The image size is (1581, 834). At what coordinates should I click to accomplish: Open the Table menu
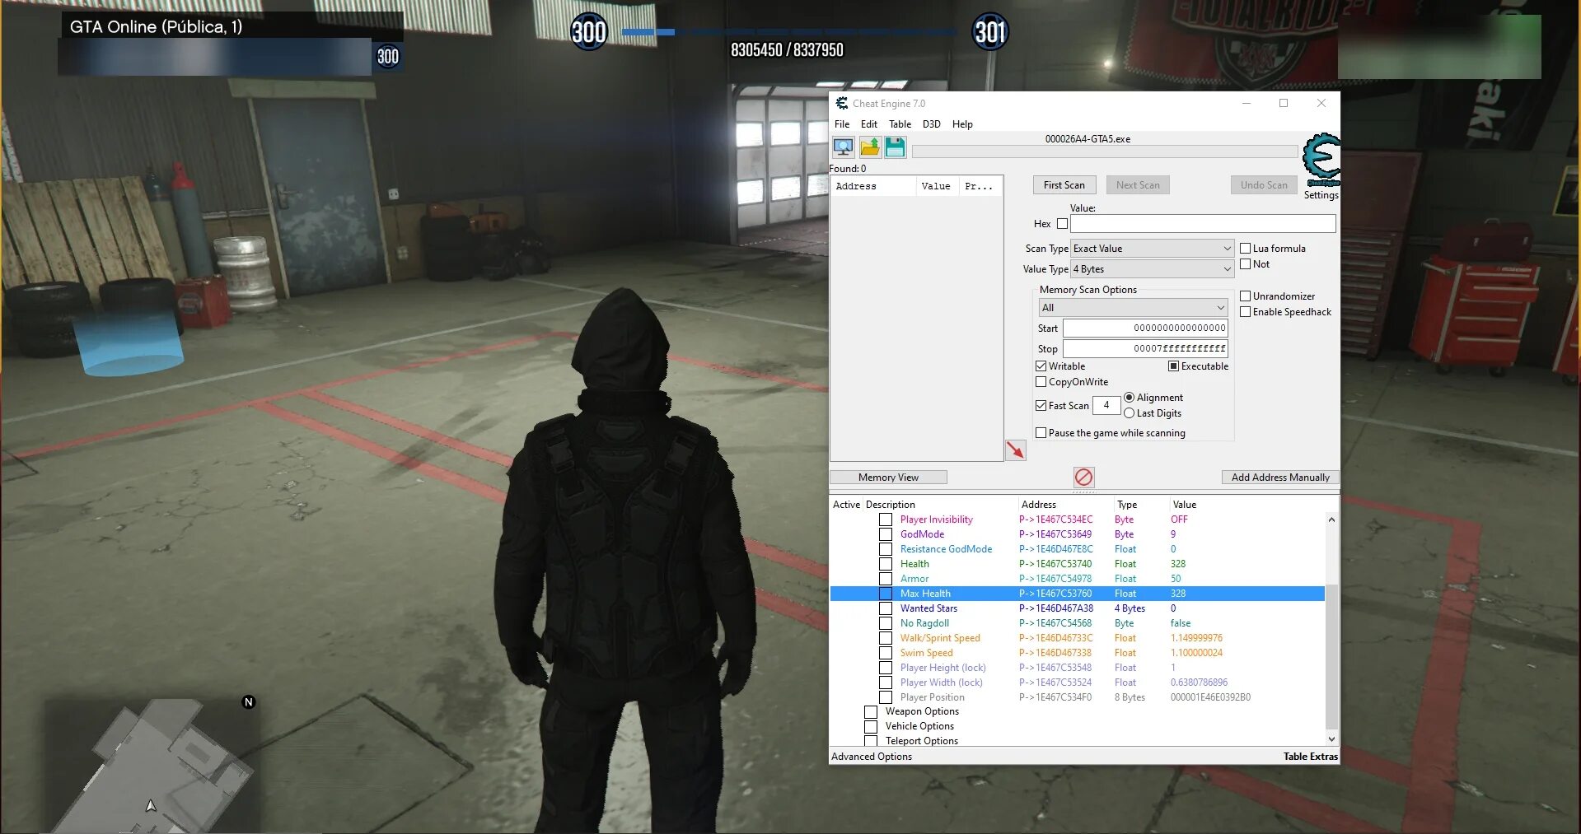point(900,124)
